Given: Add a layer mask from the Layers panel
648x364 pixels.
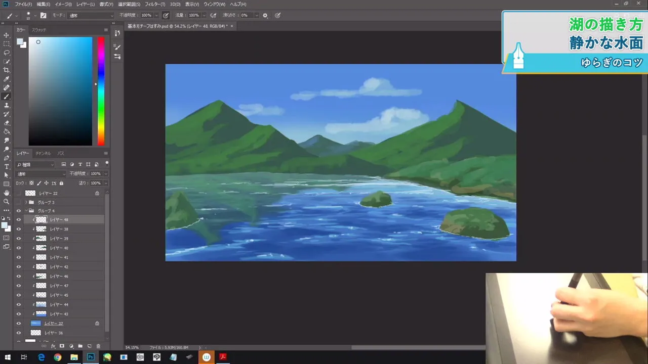Looking at the screenshot, I should tap(62, 346).
